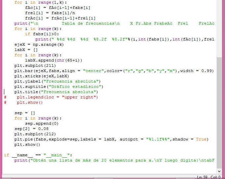Image resolution: width=225 pixels, height=179 pixels.
Task: Click the plt.suptitle "Gráfico estadísico" line
Action: (59, 87)
